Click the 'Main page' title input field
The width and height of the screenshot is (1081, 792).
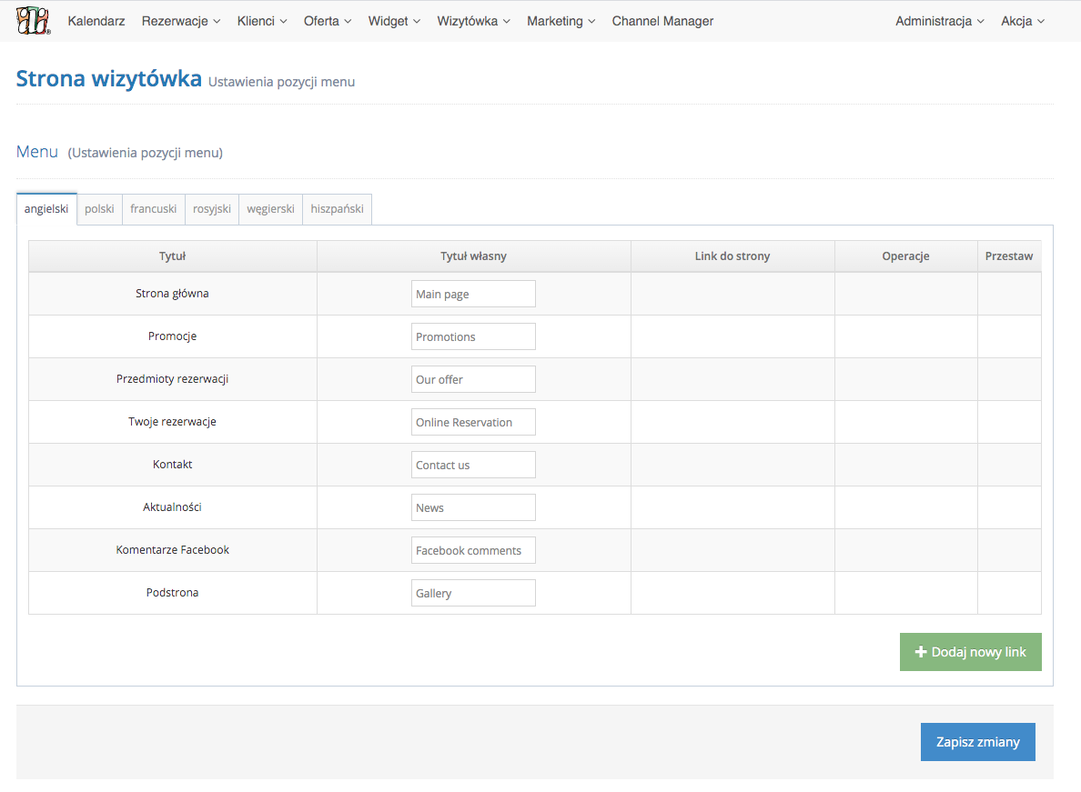473,294
